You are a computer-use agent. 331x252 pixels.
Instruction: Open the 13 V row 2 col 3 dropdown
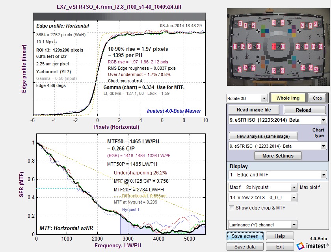263,198
